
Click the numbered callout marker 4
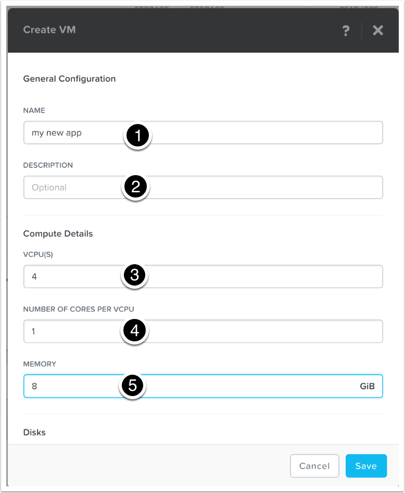[135, 330]
